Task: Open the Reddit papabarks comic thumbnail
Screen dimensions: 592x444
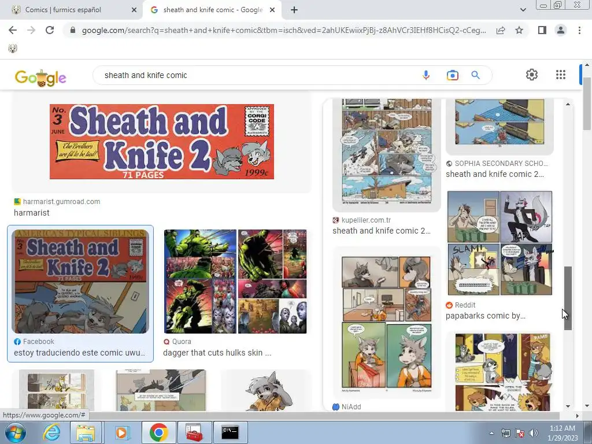Action: (500, 243)
